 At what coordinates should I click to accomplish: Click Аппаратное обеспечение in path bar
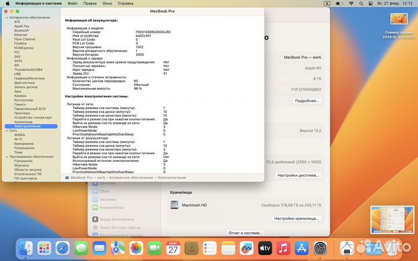pos(131,177)
